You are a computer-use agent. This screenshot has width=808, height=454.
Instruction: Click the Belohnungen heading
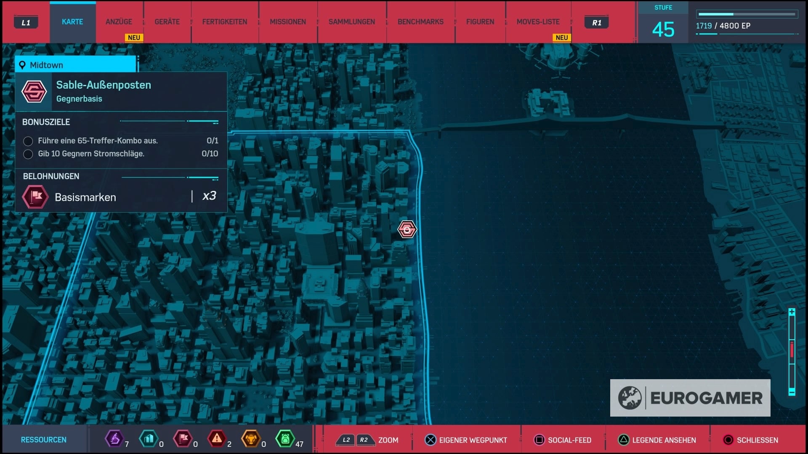click(x=51, y=176)
